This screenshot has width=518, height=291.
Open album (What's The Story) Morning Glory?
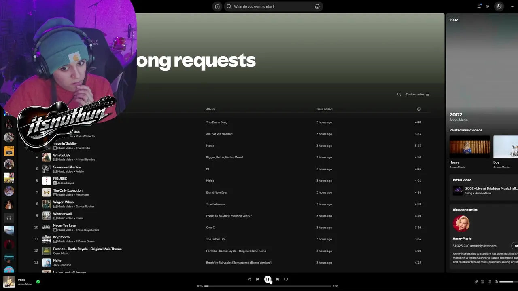pyautogui.click(x=229, y=216)
